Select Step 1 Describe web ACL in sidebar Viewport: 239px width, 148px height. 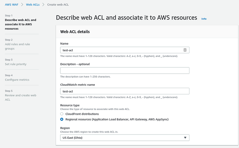(21, 24)
